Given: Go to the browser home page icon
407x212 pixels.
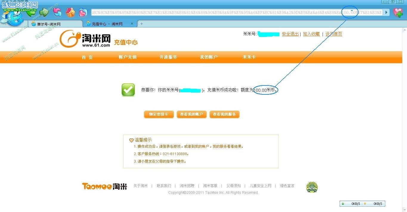Looking at the screenshot, I should coord(70,12).
